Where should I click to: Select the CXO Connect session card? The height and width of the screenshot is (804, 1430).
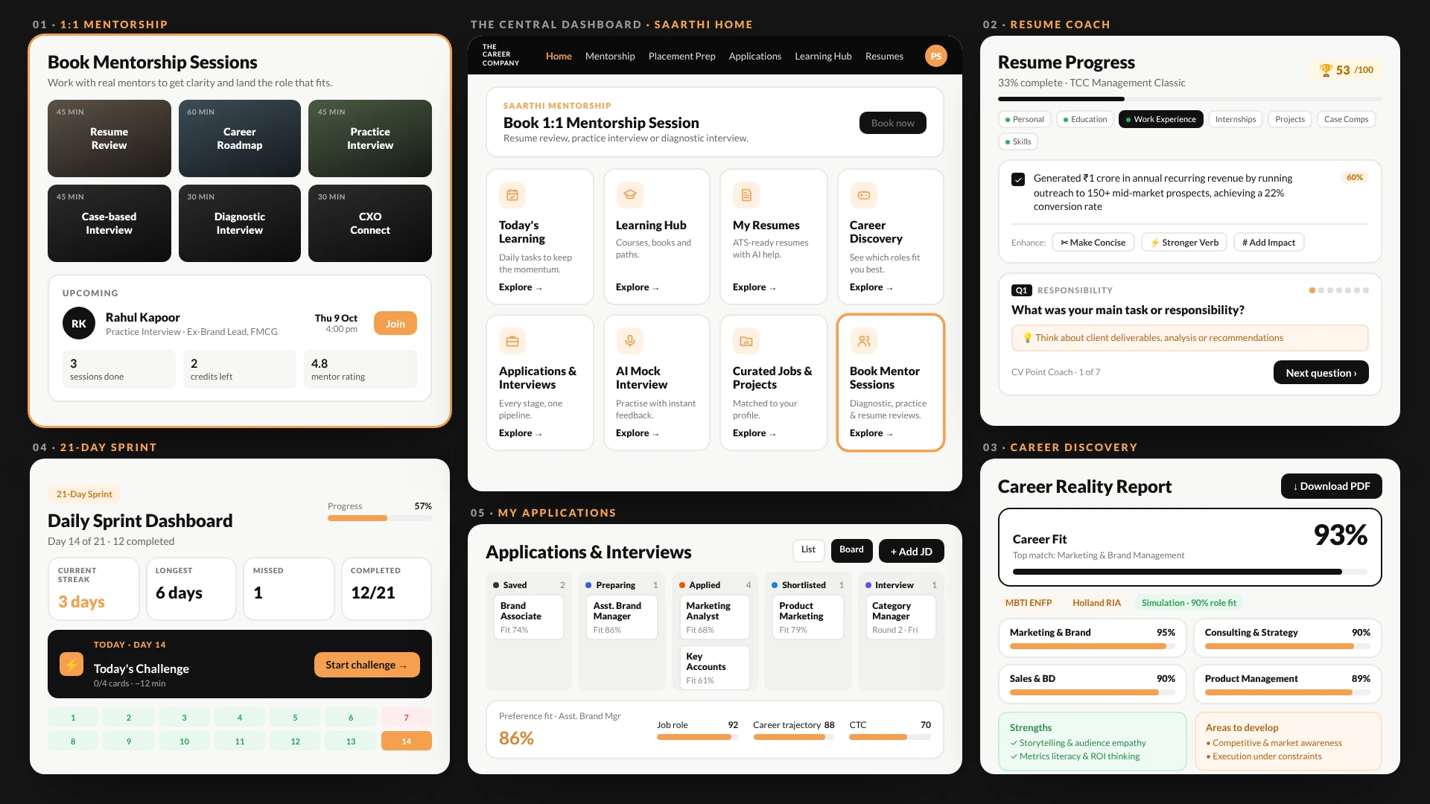[370, 223]
